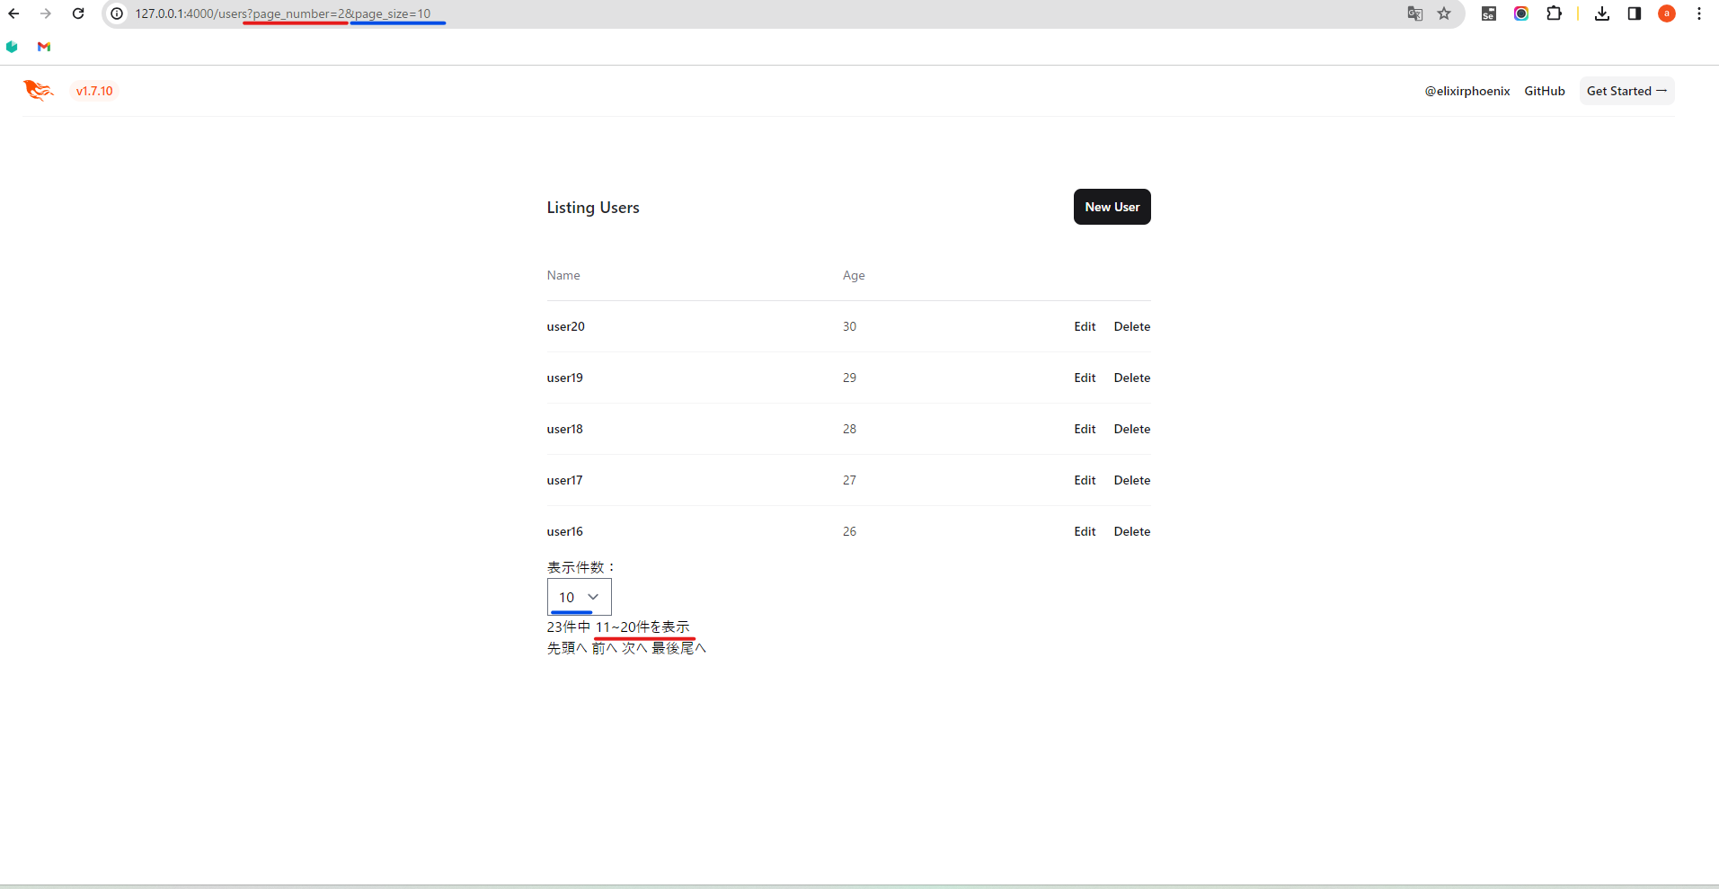The image size is (1719, 889).
Task: Go to first page via 先頭へ
Action: [567, 648]
